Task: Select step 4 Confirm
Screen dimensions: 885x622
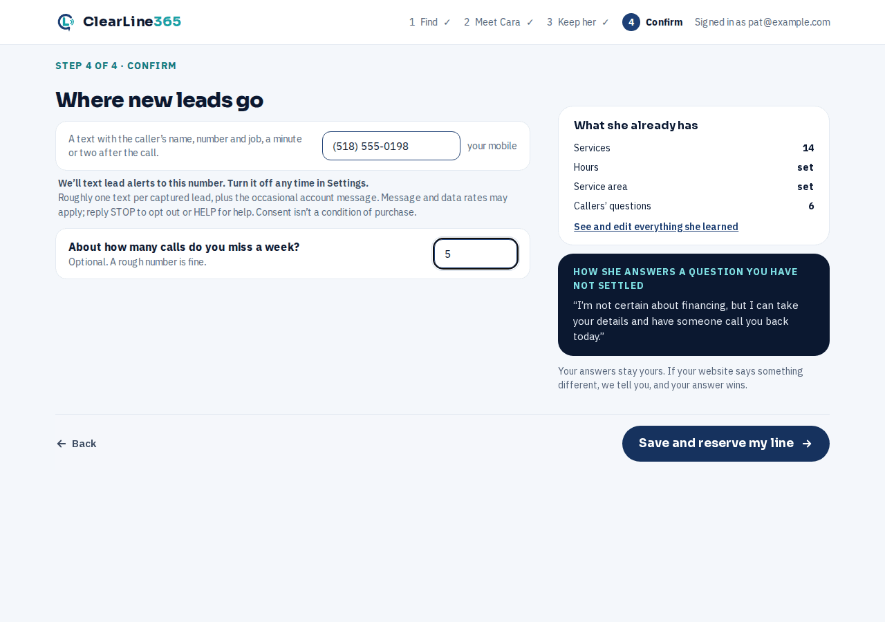Action: [652, 22]
